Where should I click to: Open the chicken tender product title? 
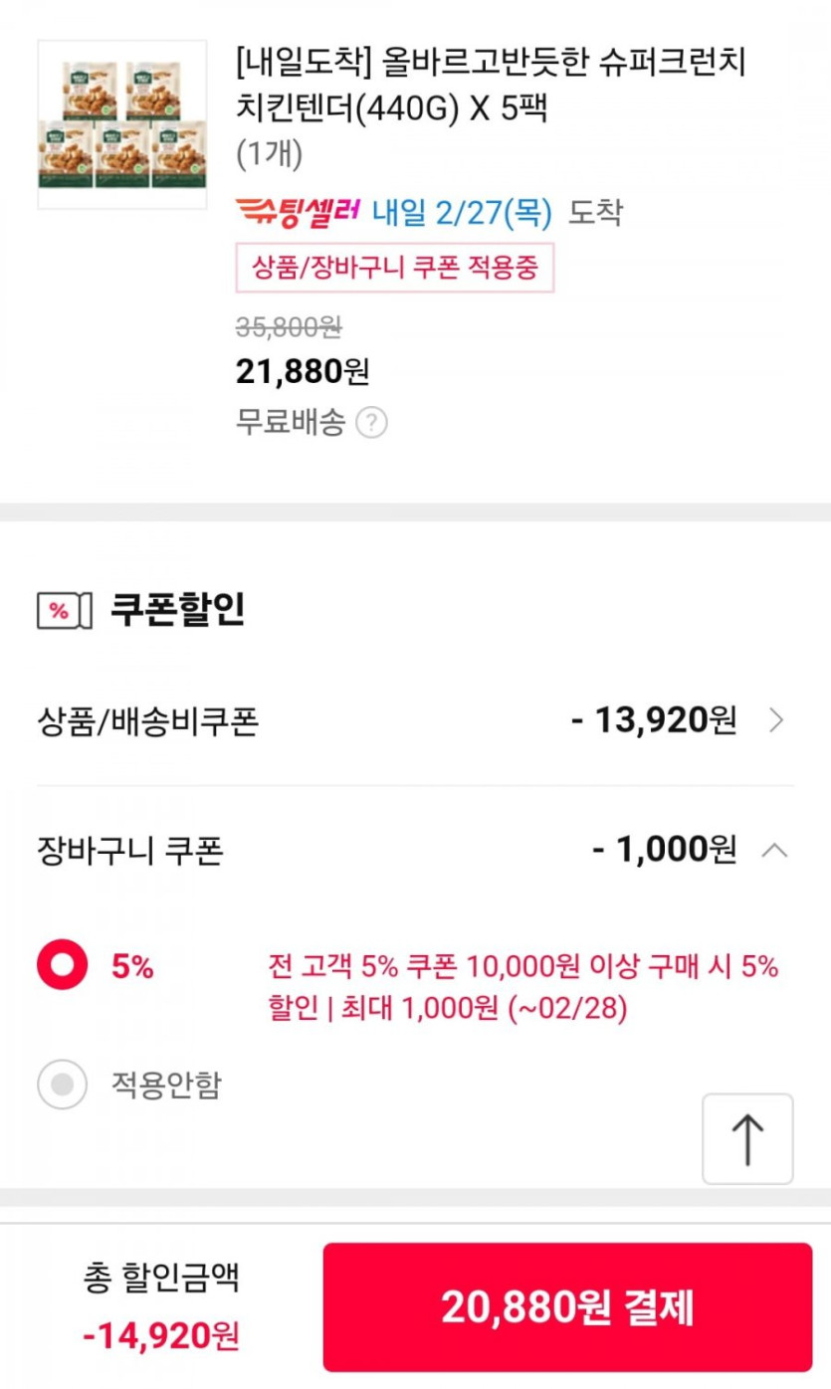[490, 85]
